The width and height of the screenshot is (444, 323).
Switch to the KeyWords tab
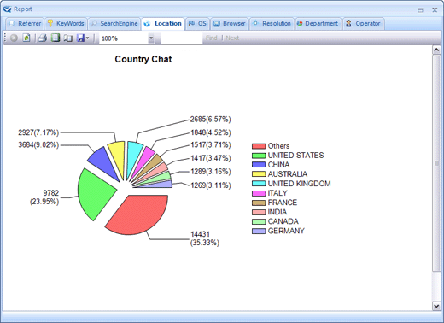pyautogui.click(x=66, y=24)
